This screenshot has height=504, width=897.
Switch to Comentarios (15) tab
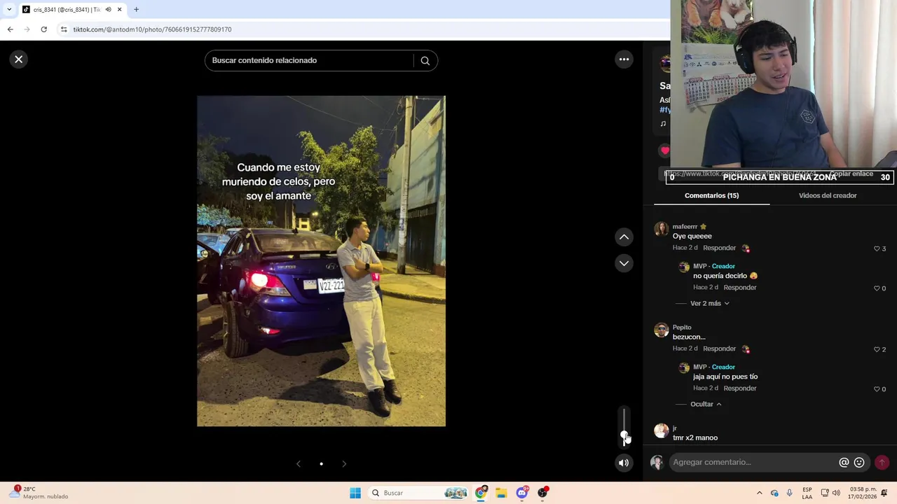coord(711,195)
